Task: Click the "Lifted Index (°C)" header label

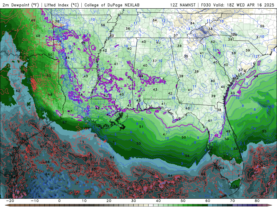Action: pos(62,5)
